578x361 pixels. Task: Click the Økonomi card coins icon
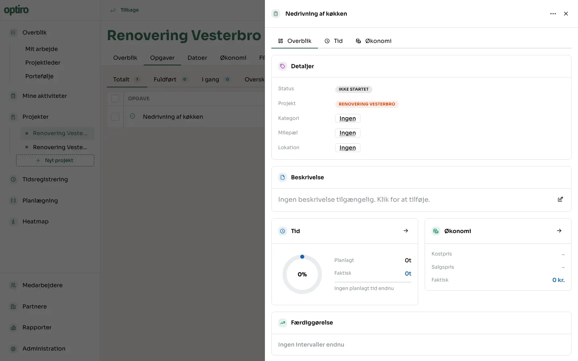(436, 231)
